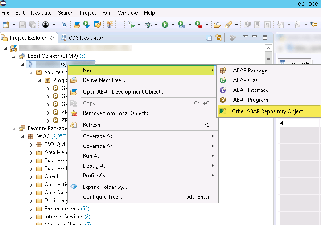Screen dimensions: 321x225
Task: Click the Next Annotation toolbar icon
Action: coord(280,25)
